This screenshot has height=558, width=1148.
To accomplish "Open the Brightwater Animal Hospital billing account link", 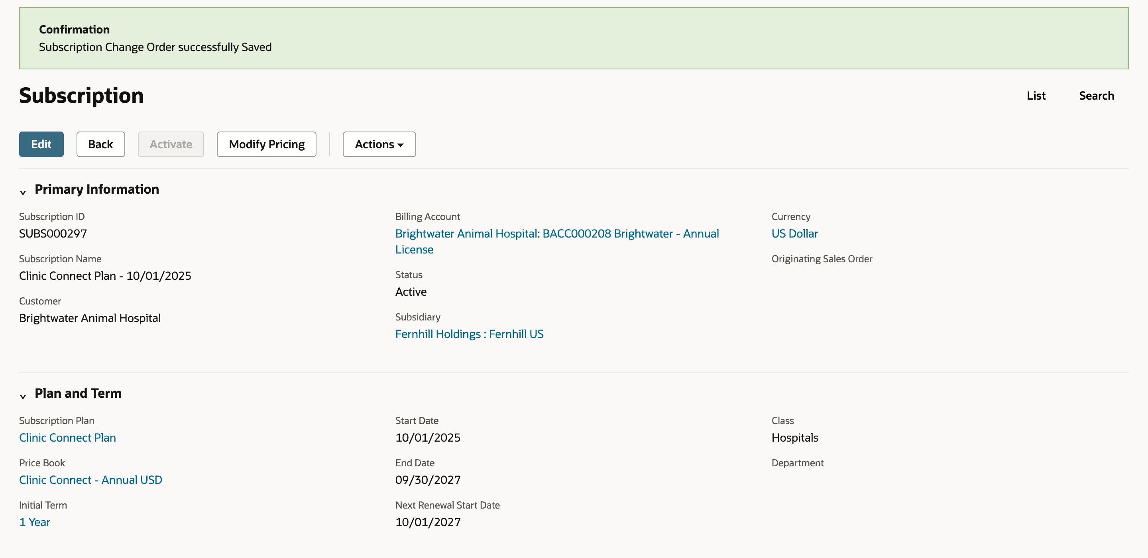I will click(x=557, y=241).
